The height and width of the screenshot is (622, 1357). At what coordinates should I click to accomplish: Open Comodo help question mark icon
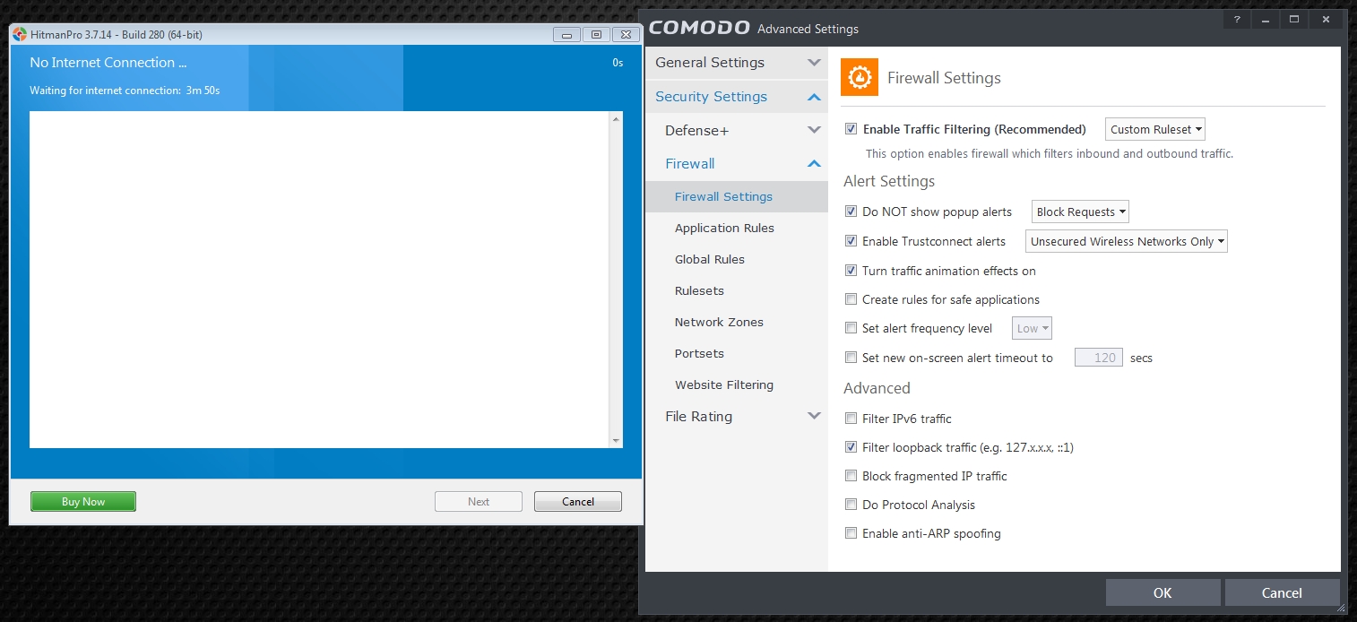pyautogui.click(x=1236, y=19)
